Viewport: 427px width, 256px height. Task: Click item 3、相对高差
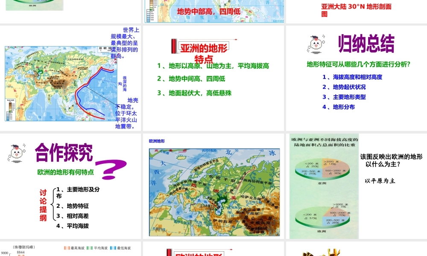pyautogui.click(x=73, y=216)
